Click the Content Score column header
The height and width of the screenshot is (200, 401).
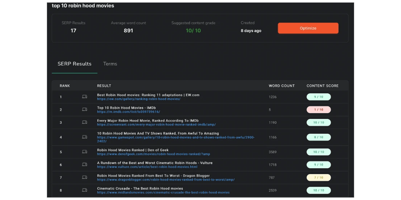click(x=322, y=86)
